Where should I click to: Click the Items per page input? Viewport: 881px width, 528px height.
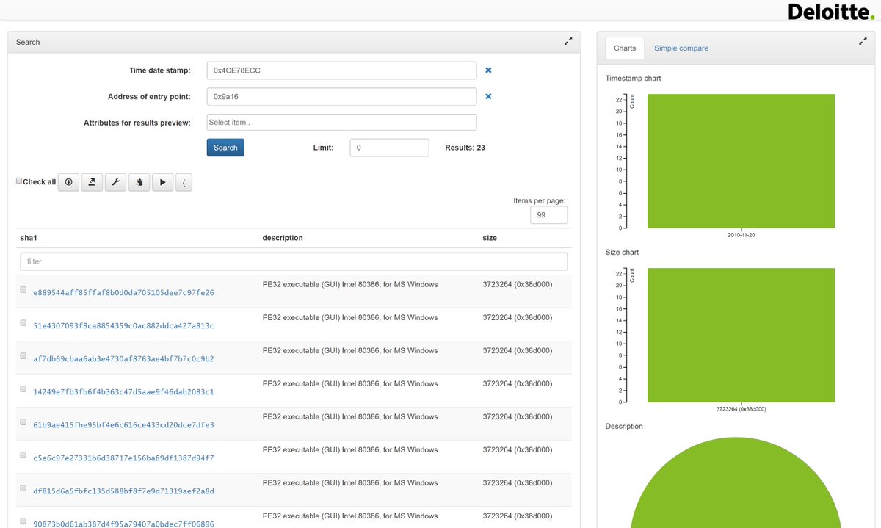548,215
